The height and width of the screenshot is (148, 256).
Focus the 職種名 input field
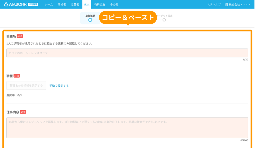[127, 53]
